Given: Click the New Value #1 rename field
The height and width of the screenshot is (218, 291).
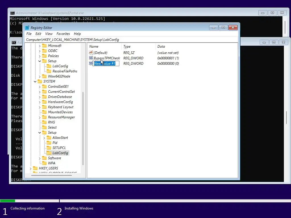Looking at the screenshot, I should click(106, 63).
